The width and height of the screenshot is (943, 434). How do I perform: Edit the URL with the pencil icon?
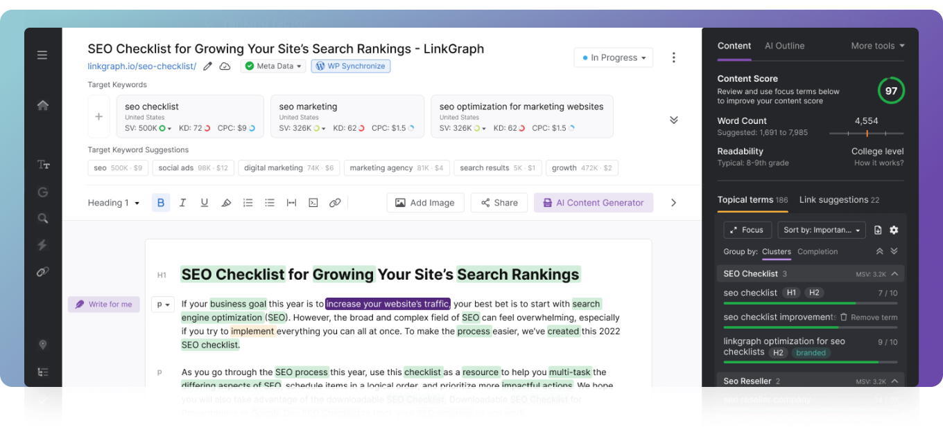pos(207,66)
